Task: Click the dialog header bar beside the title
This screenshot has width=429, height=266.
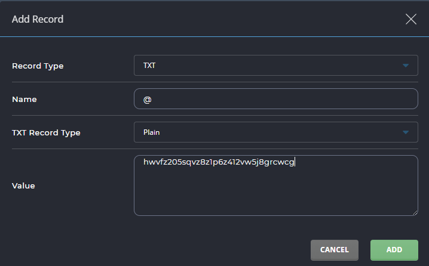Action: pyautogui.click(x=227, y=19)
